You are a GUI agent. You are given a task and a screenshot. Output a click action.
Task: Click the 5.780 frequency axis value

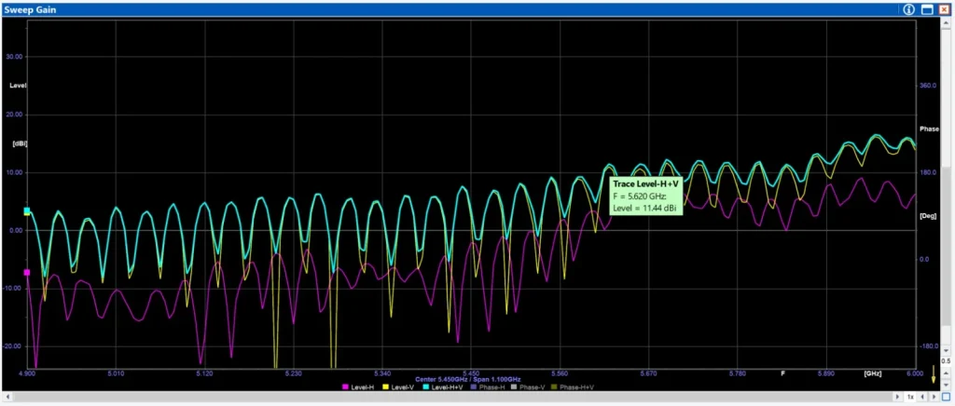click(x=738, y=373)
